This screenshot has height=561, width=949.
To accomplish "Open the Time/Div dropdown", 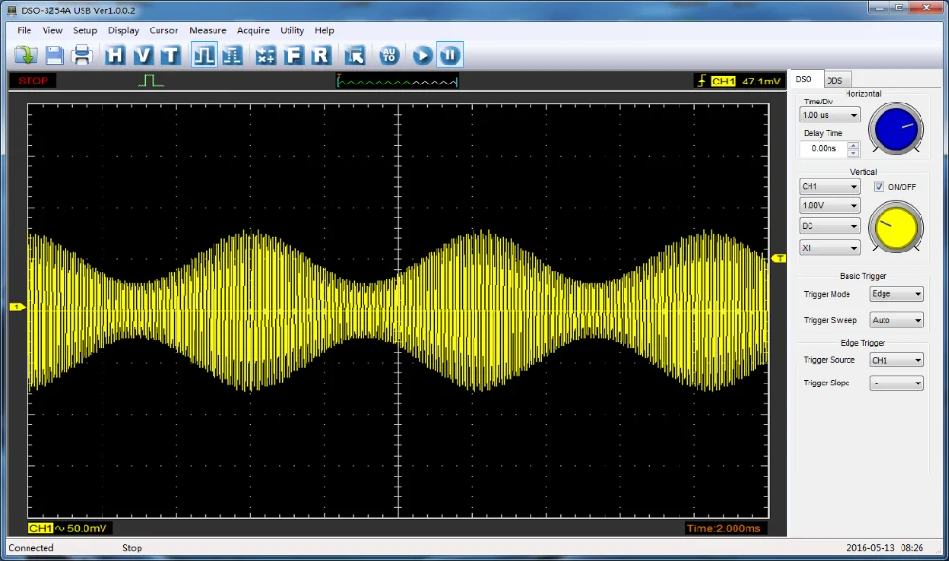I will pos(829,114).
